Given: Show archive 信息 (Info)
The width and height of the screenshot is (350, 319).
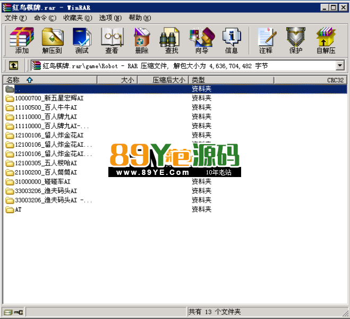Looking at the screenshot, I should 232,40.
